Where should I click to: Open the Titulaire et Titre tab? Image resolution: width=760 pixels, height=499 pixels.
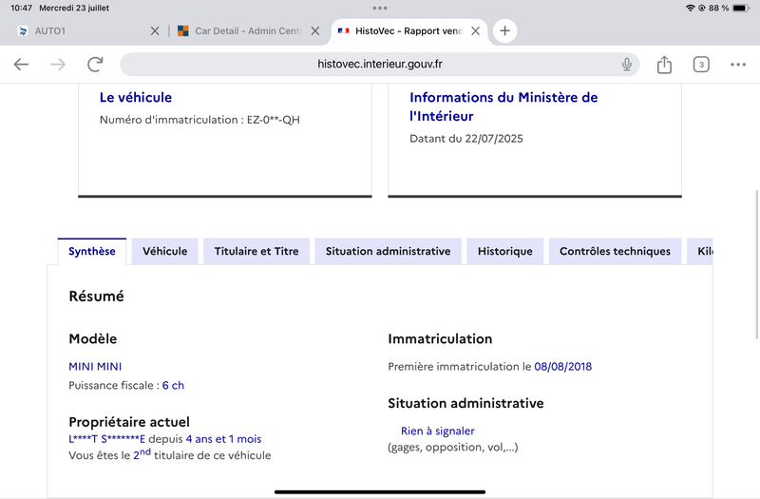[x=256, y=252]
